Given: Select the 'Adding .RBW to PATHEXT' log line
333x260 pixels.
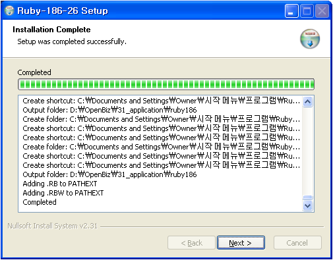Looking at the screenshot, I should [63, 193].
